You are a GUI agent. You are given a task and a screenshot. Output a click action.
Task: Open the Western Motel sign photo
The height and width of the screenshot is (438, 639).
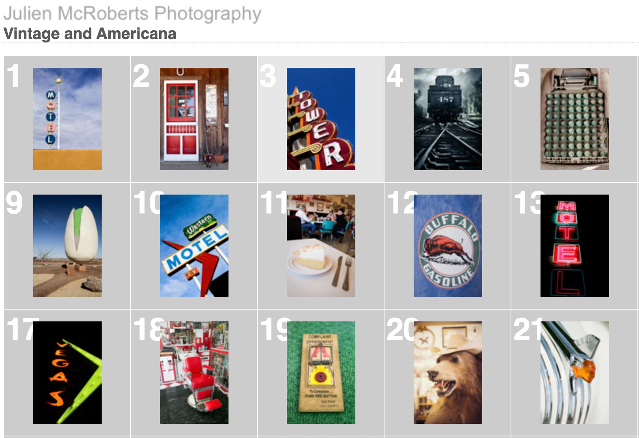point(194,246)
